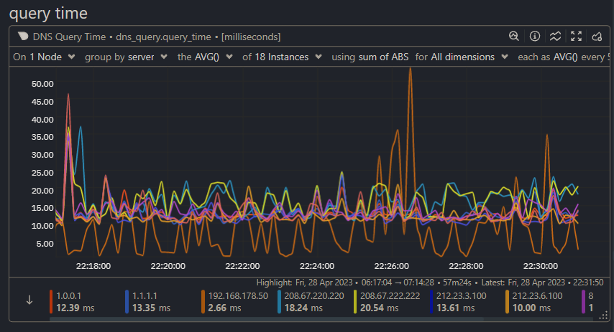Click 'dns_query.query_time' context name

click(x=163, y=37)
